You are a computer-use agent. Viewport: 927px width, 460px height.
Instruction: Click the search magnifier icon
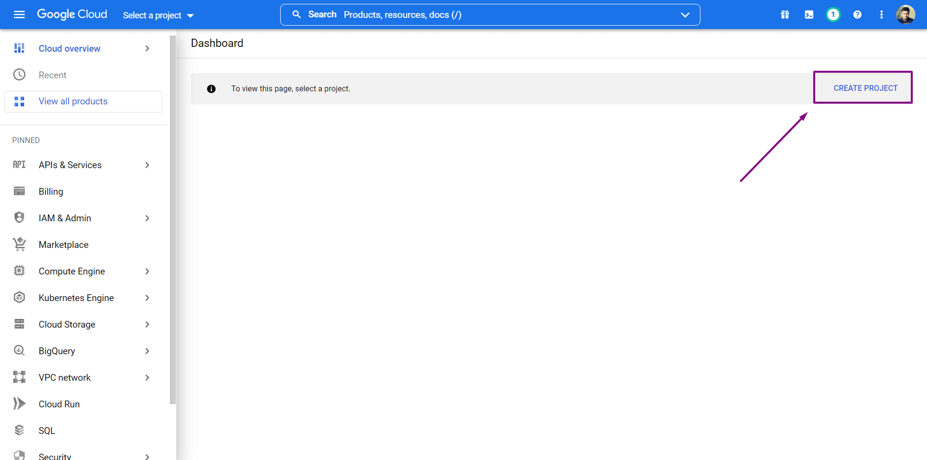point(297,14)
